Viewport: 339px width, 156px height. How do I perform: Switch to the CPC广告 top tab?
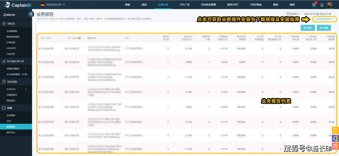tap(185, 5)
